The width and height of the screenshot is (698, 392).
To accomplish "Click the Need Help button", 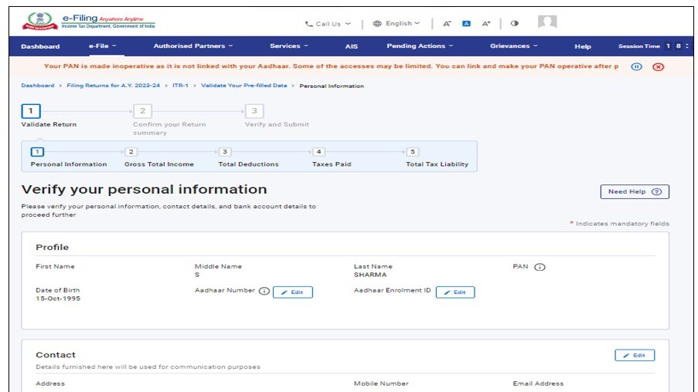I will point(634,191).
